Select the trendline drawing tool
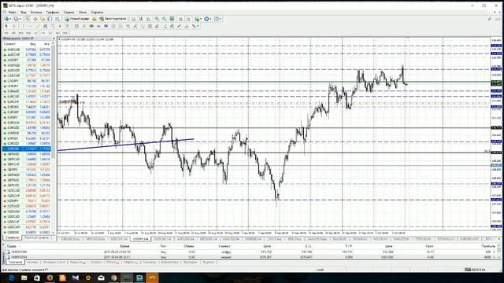The width and height of the screenshot is (504, 283). (38, 26)
